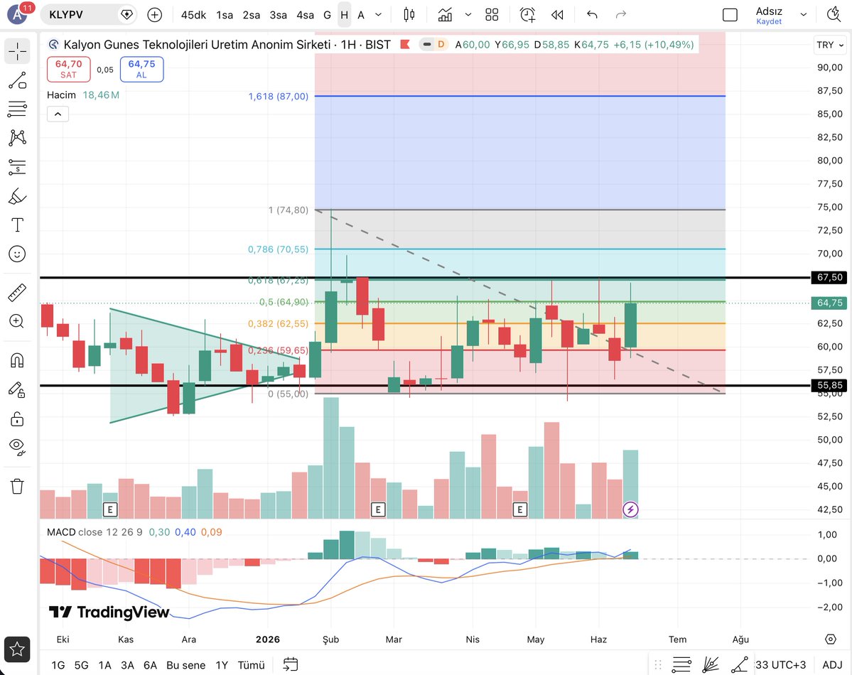
Task: Open the TRY currency dropdown
Action: (x=830, y=45)
